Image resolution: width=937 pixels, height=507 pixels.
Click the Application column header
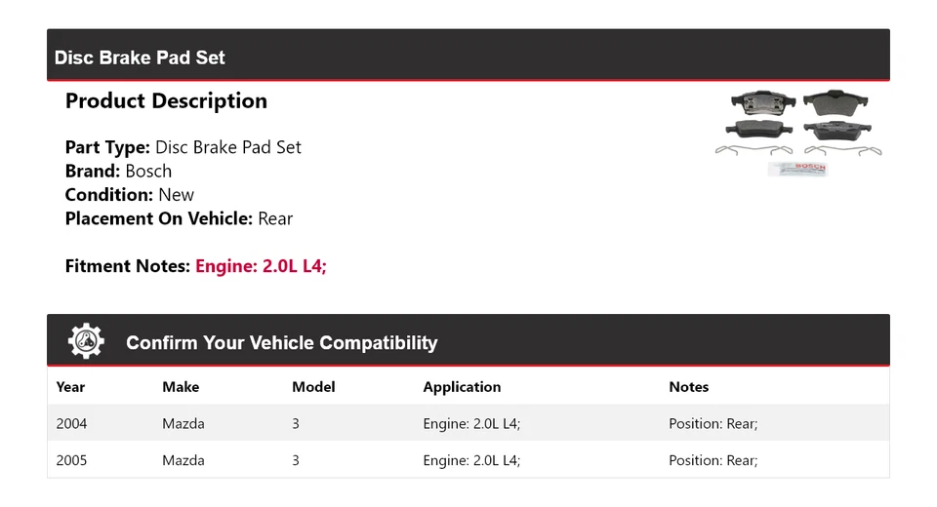[x=462, y=387]
